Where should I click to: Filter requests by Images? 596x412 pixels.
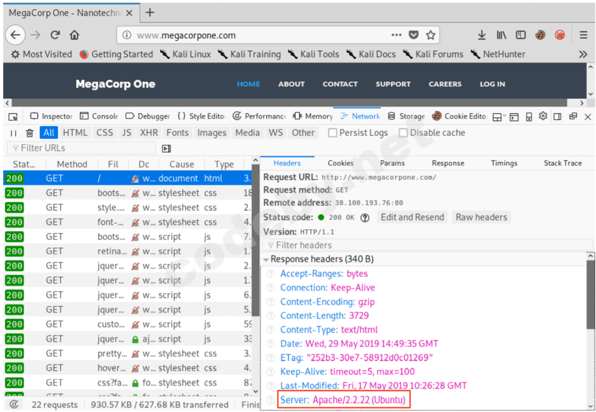click(x=212, y=133)
